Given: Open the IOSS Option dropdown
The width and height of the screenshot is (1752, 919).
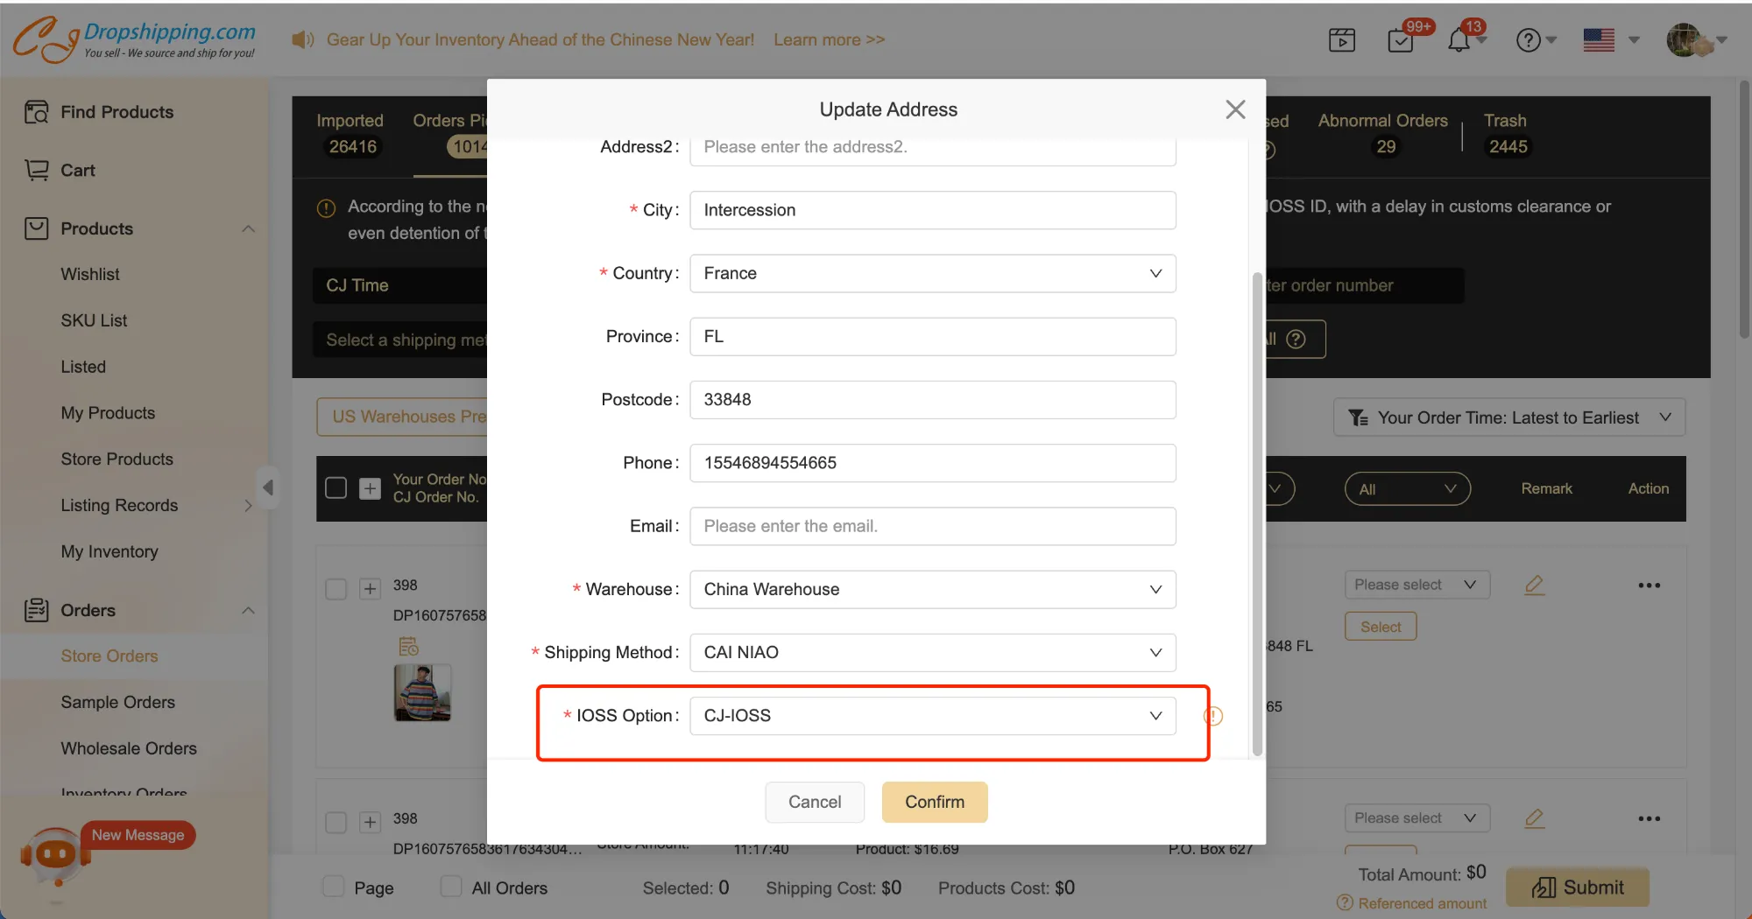Looking at the screenshot, I should [932, 716].
